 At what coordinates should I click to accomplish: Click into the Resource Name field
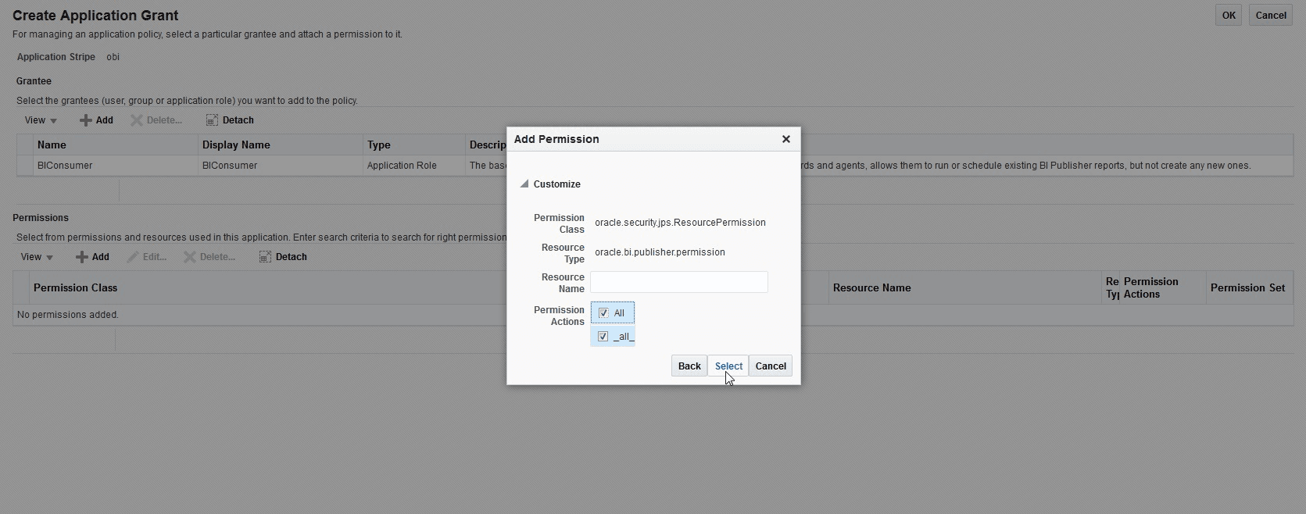(x=678, y=282)
